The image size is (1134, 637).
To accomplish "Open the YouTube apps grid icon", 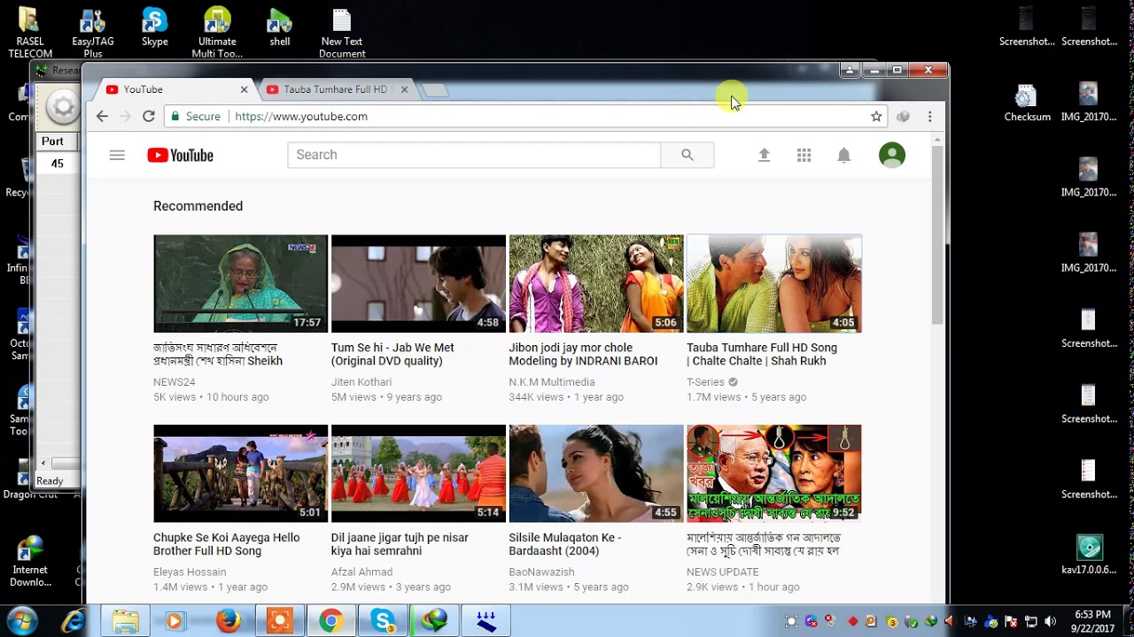I will [x=804, y=155].
